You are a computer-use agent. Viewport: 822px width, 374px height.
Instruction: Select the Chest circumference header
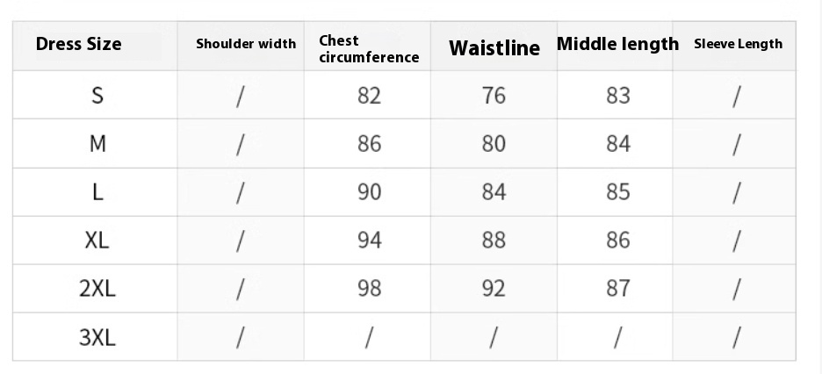point(369,49)
